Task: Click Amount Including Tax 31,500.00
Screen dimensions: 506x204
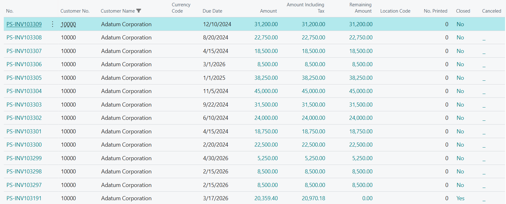Action: pyautogui.click(x=313, y=105)
